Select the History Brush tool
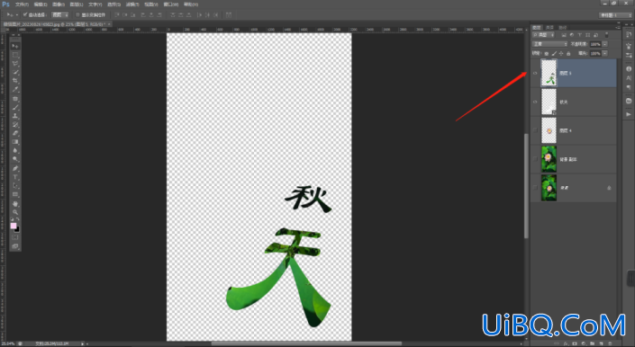Image resolution: width=635 pixels, height=347 pixels. 15,125
